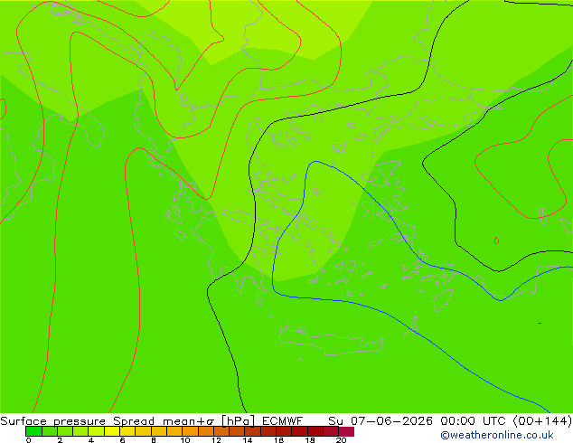Click the date 'Su 07-06-2026'
573x443 pixels.
point(380,421)
